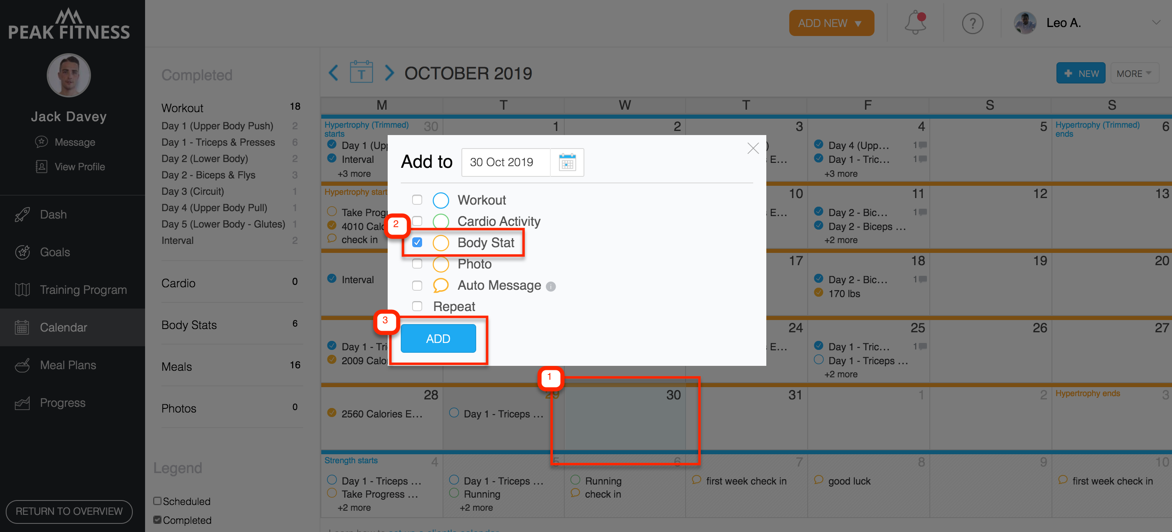Toggle the Completed legend checkbox

pyautogui.click(x=157, y=520)
